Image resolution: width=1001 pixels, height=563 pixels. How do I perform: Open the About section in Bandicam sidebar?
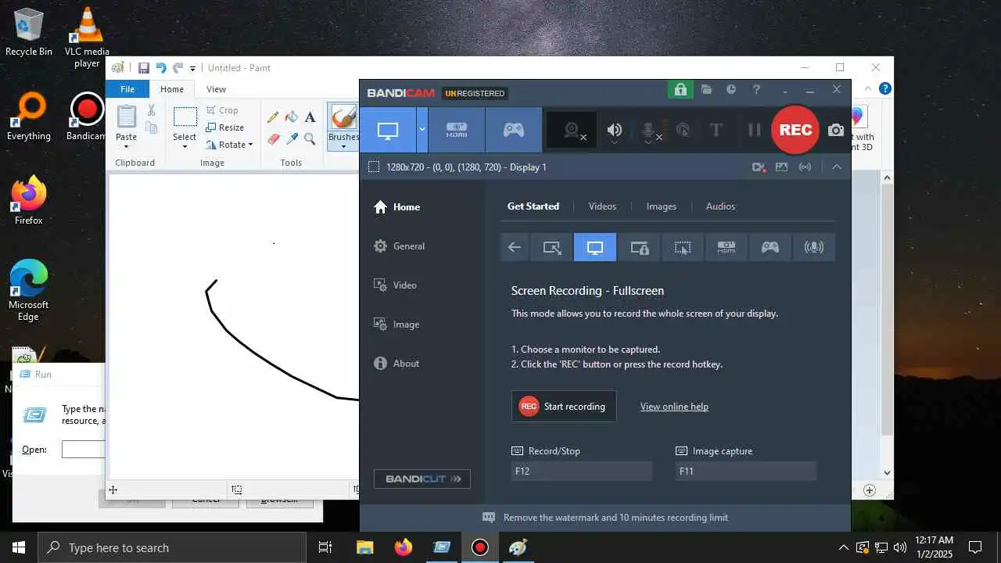[x=396, y=363]
